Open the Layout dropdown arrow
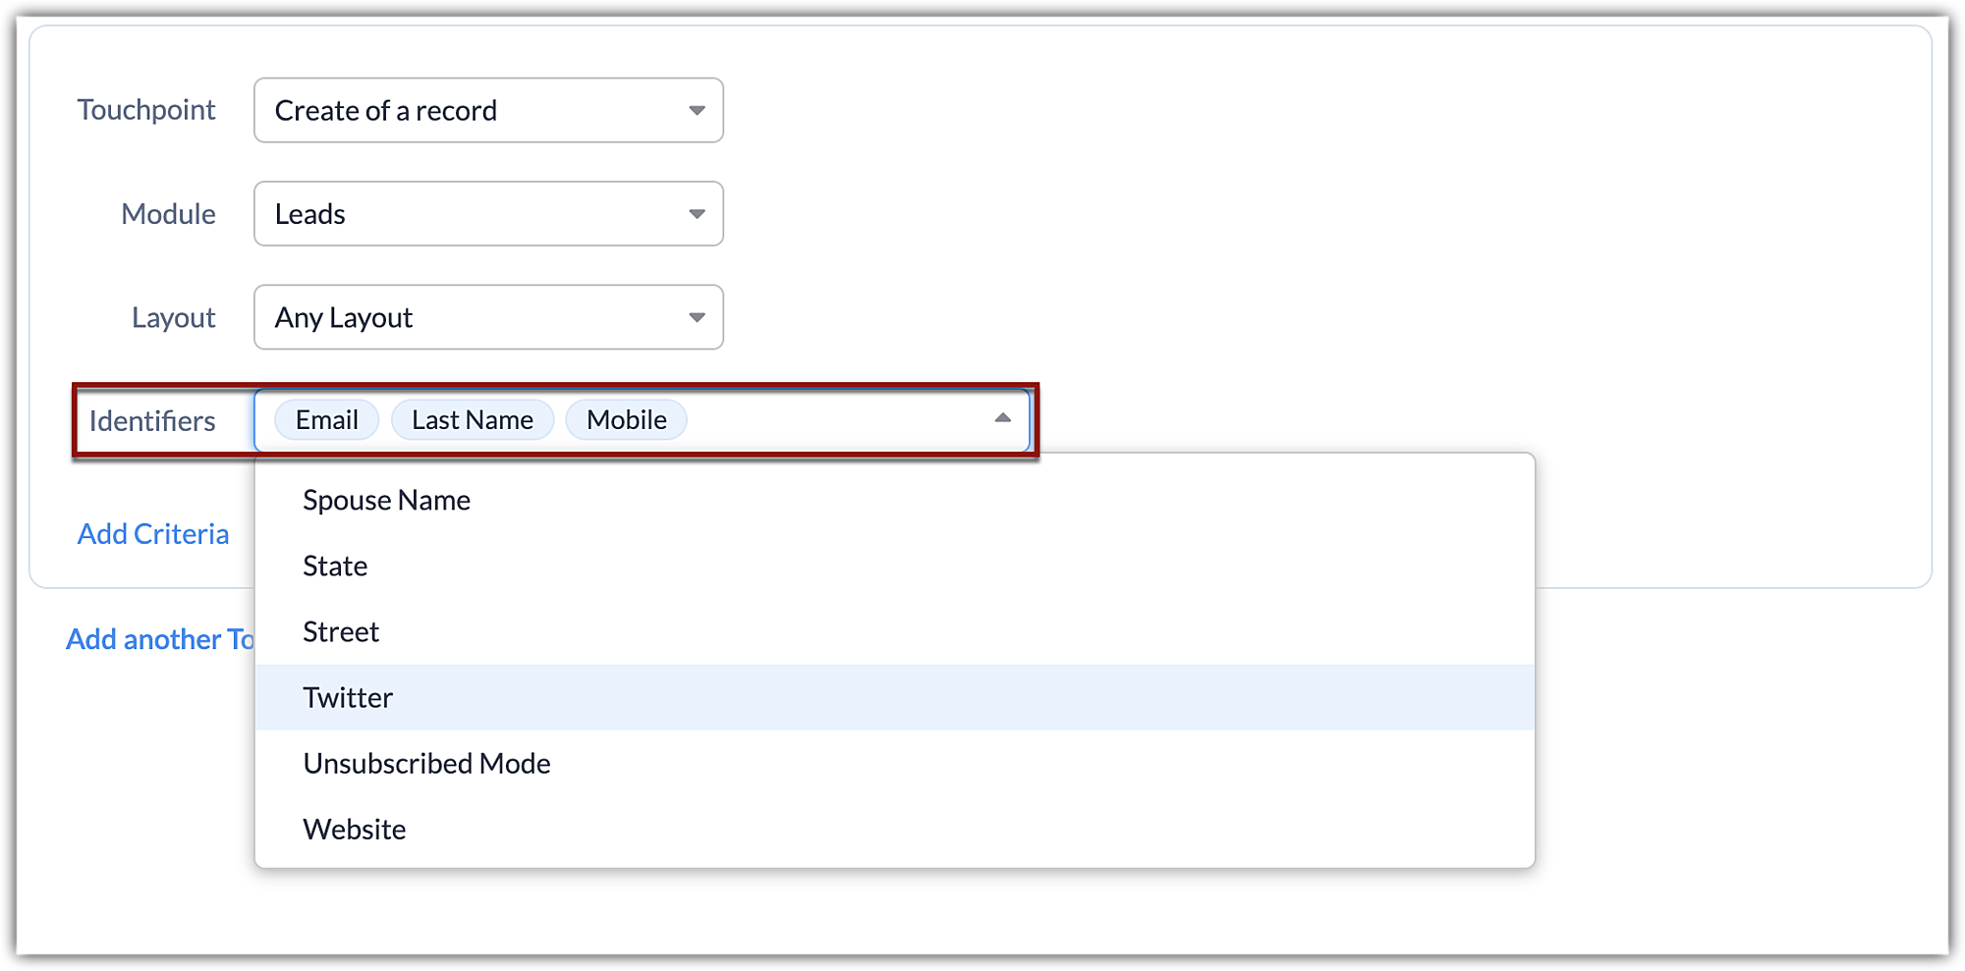The image size is (1965, 971). click(697, 318)
